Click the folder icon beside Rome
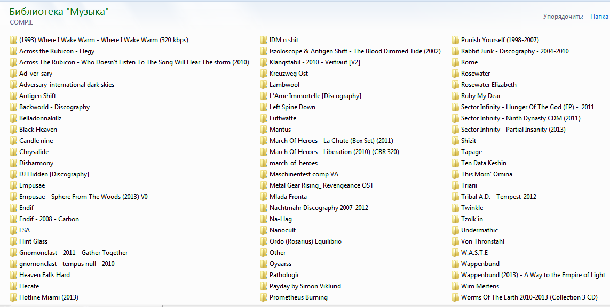 pyautogui.click(x=456, y=62)
